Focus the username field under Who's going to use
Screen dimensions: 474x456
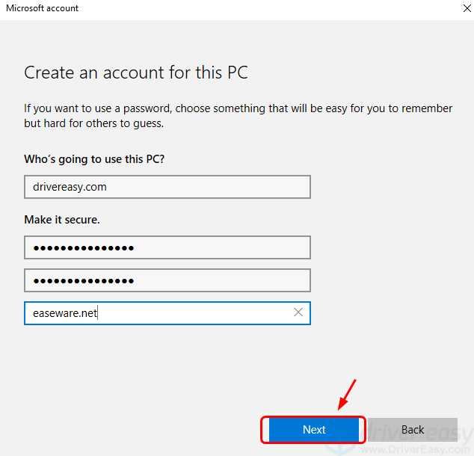pos(167,187)
